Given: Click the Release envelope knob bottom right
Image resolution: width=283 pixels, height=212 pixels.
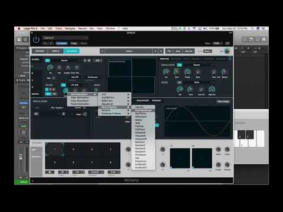Looking at the screenshot, I should point(227,165).
